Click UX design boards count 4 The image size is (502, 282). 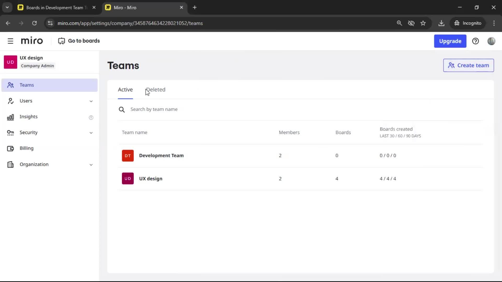337,179
